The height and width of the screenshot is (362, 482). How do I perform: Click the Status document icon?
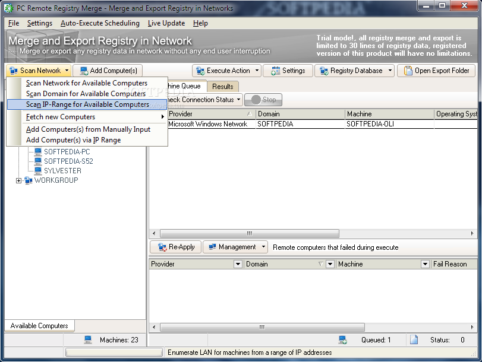point(414,339)
